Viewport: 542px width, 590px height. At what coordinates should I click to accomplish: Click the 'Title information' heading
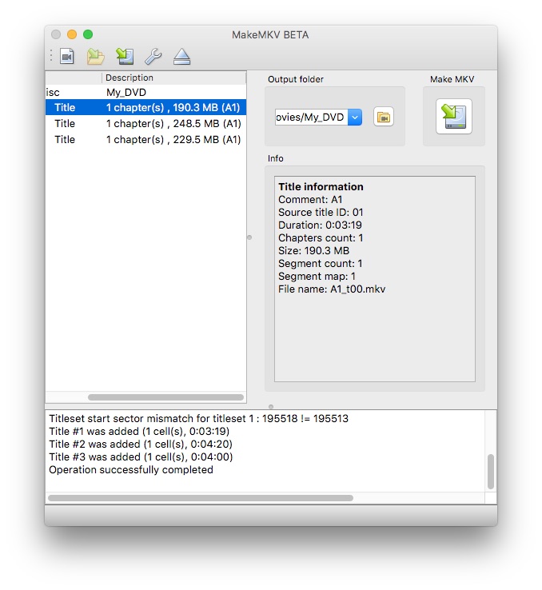[321, 186]
